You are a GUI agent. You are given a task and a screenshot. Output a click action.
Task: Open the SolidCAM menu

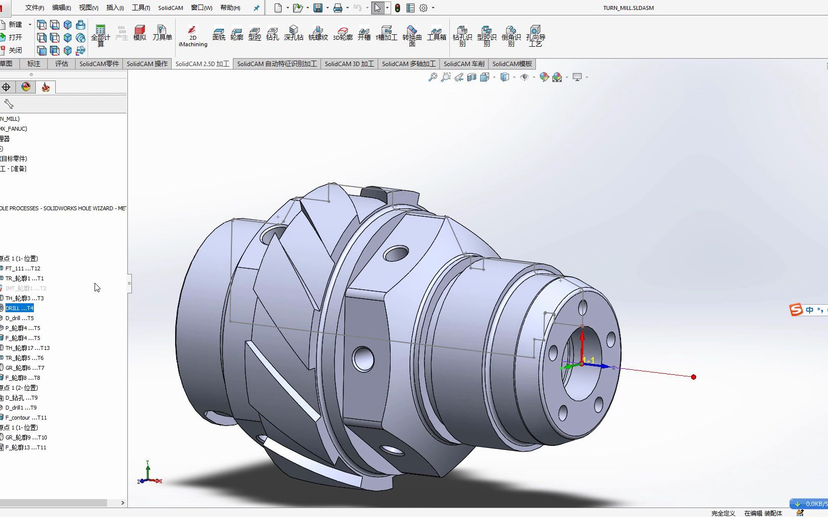click(171, 8)
